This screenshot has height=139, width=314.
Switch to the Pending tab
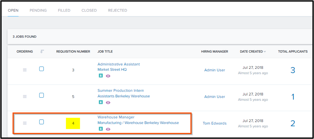pos(38,10)
